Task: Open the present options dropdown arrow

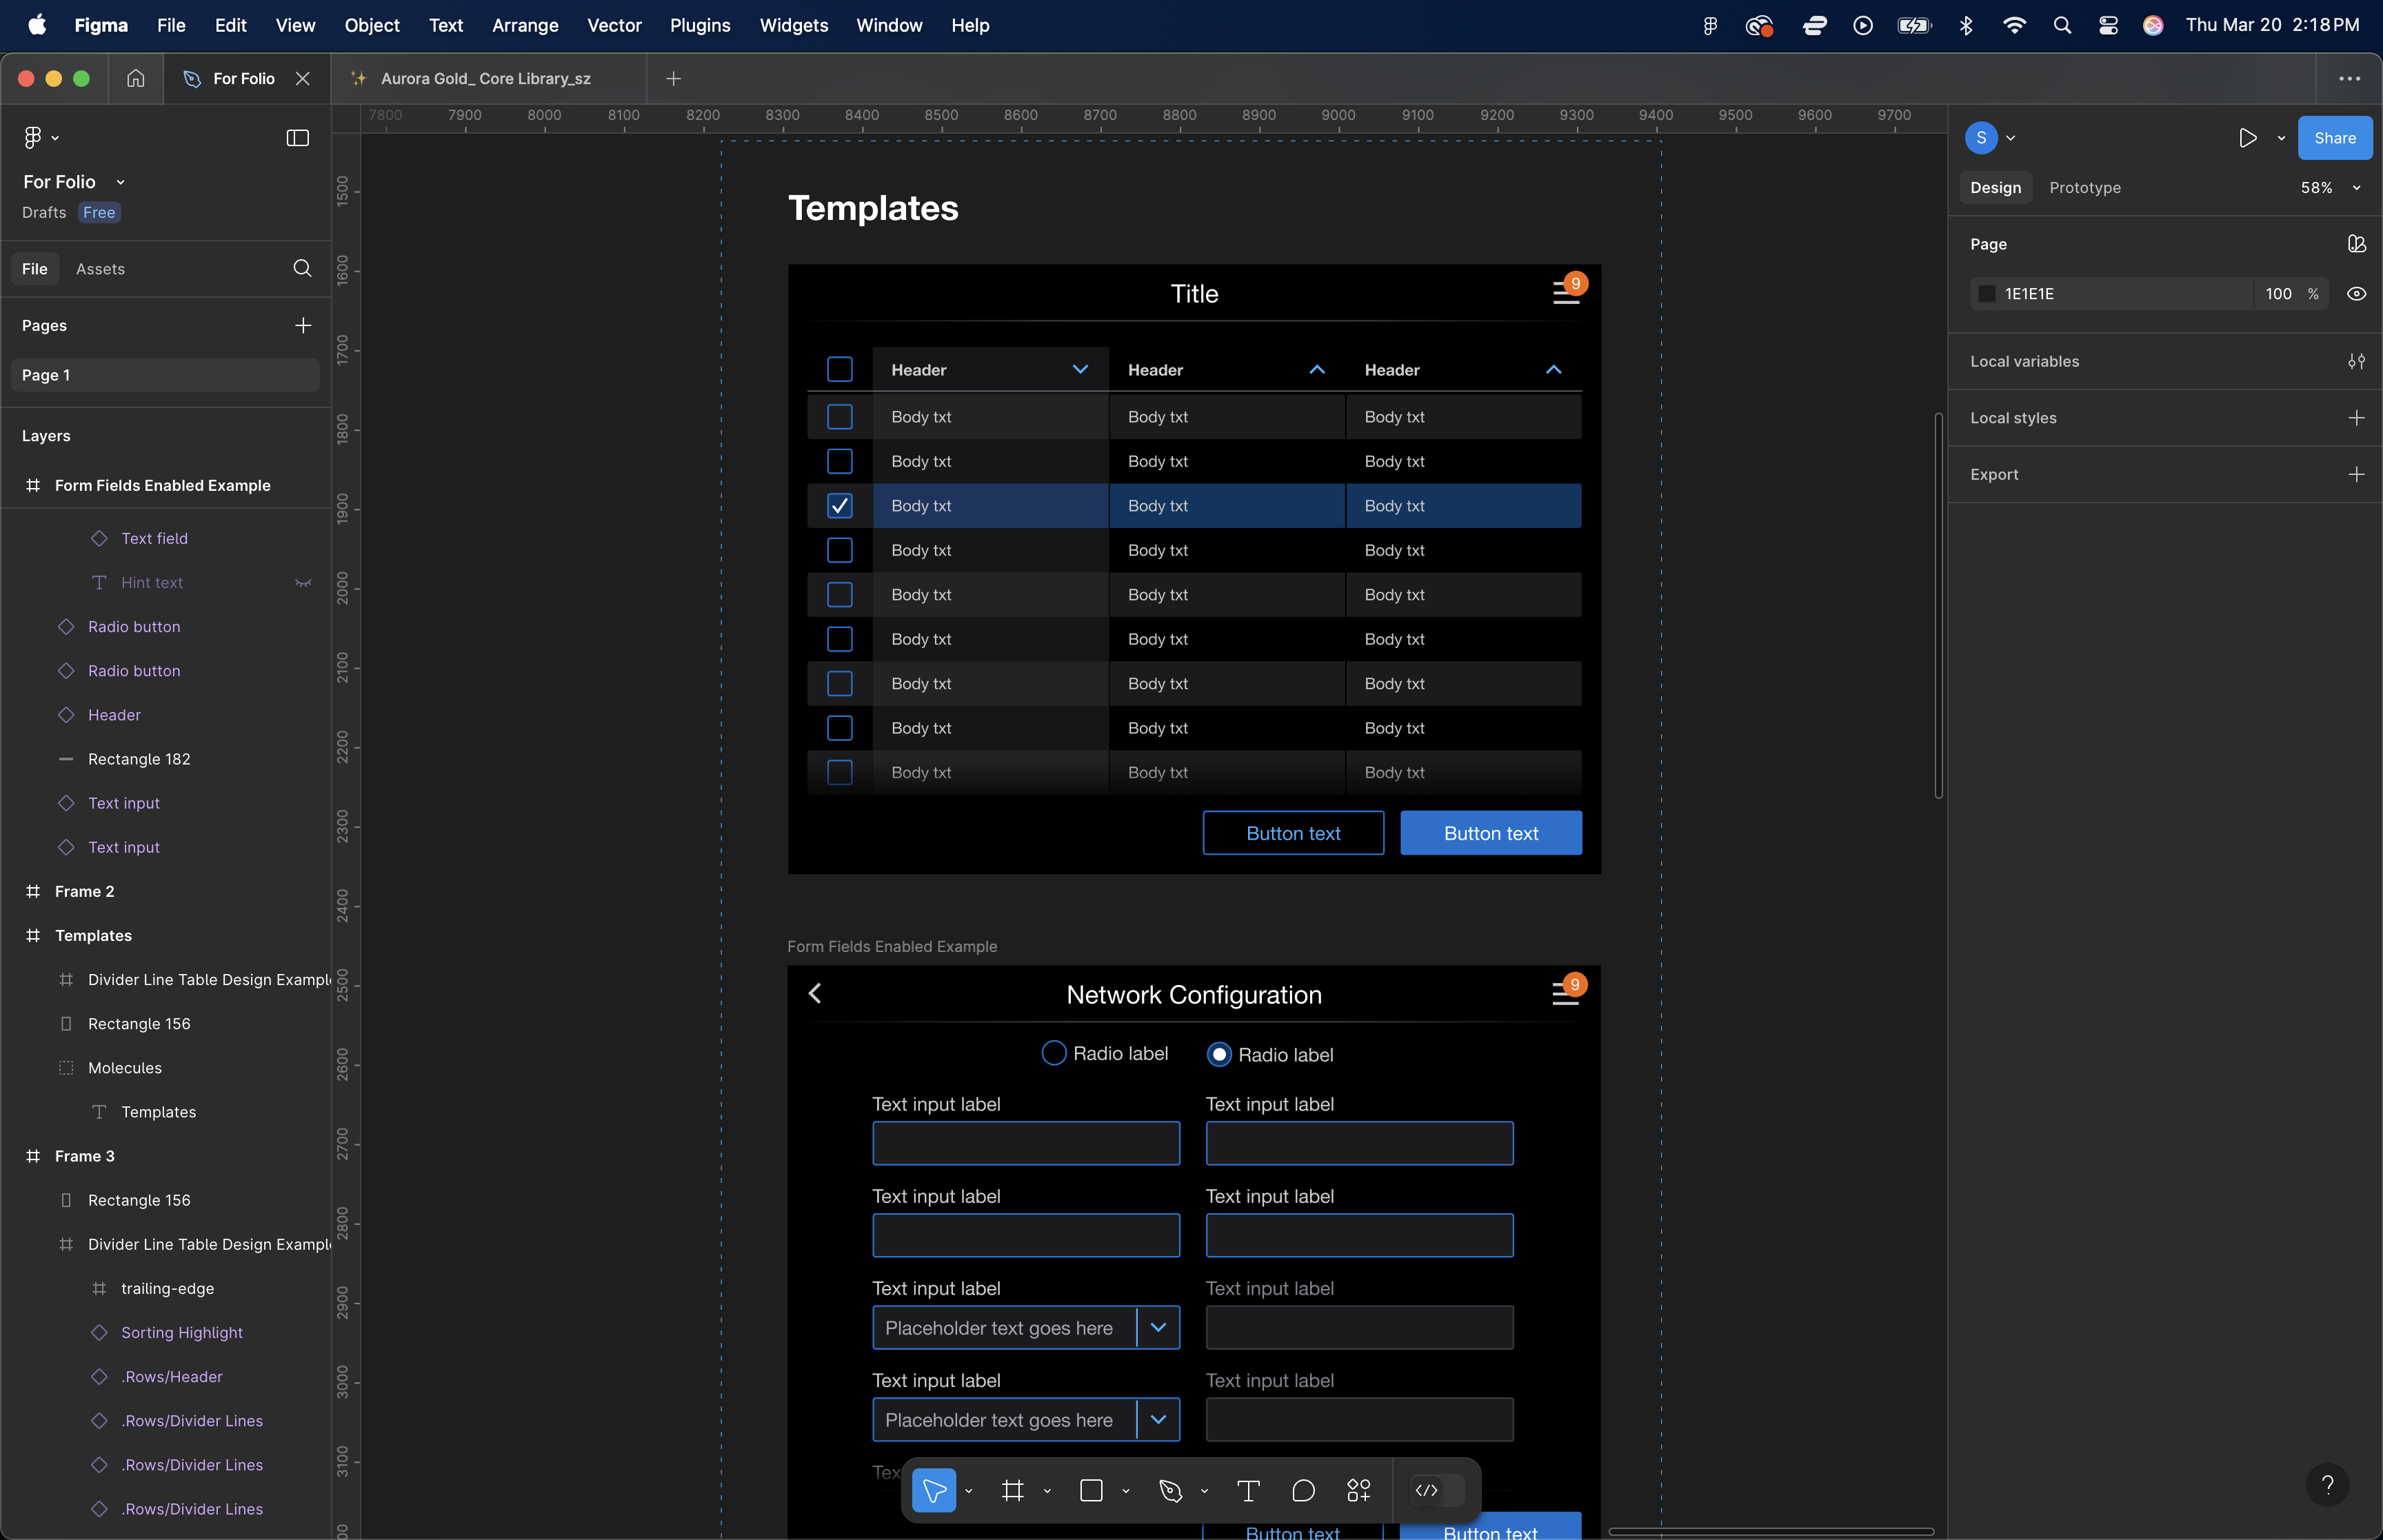Action: [x=2281, y=138]
